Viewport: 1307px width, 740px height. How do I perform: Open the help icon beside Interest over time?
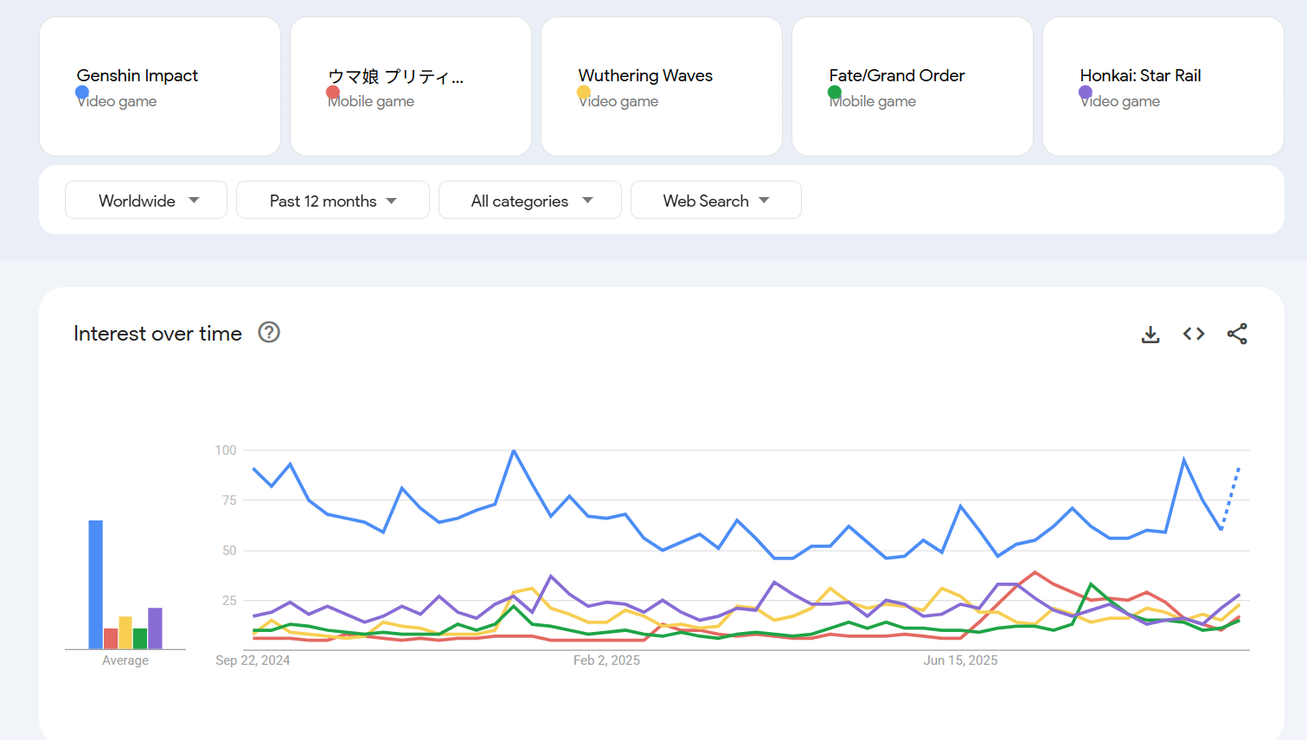coord(269,333)
